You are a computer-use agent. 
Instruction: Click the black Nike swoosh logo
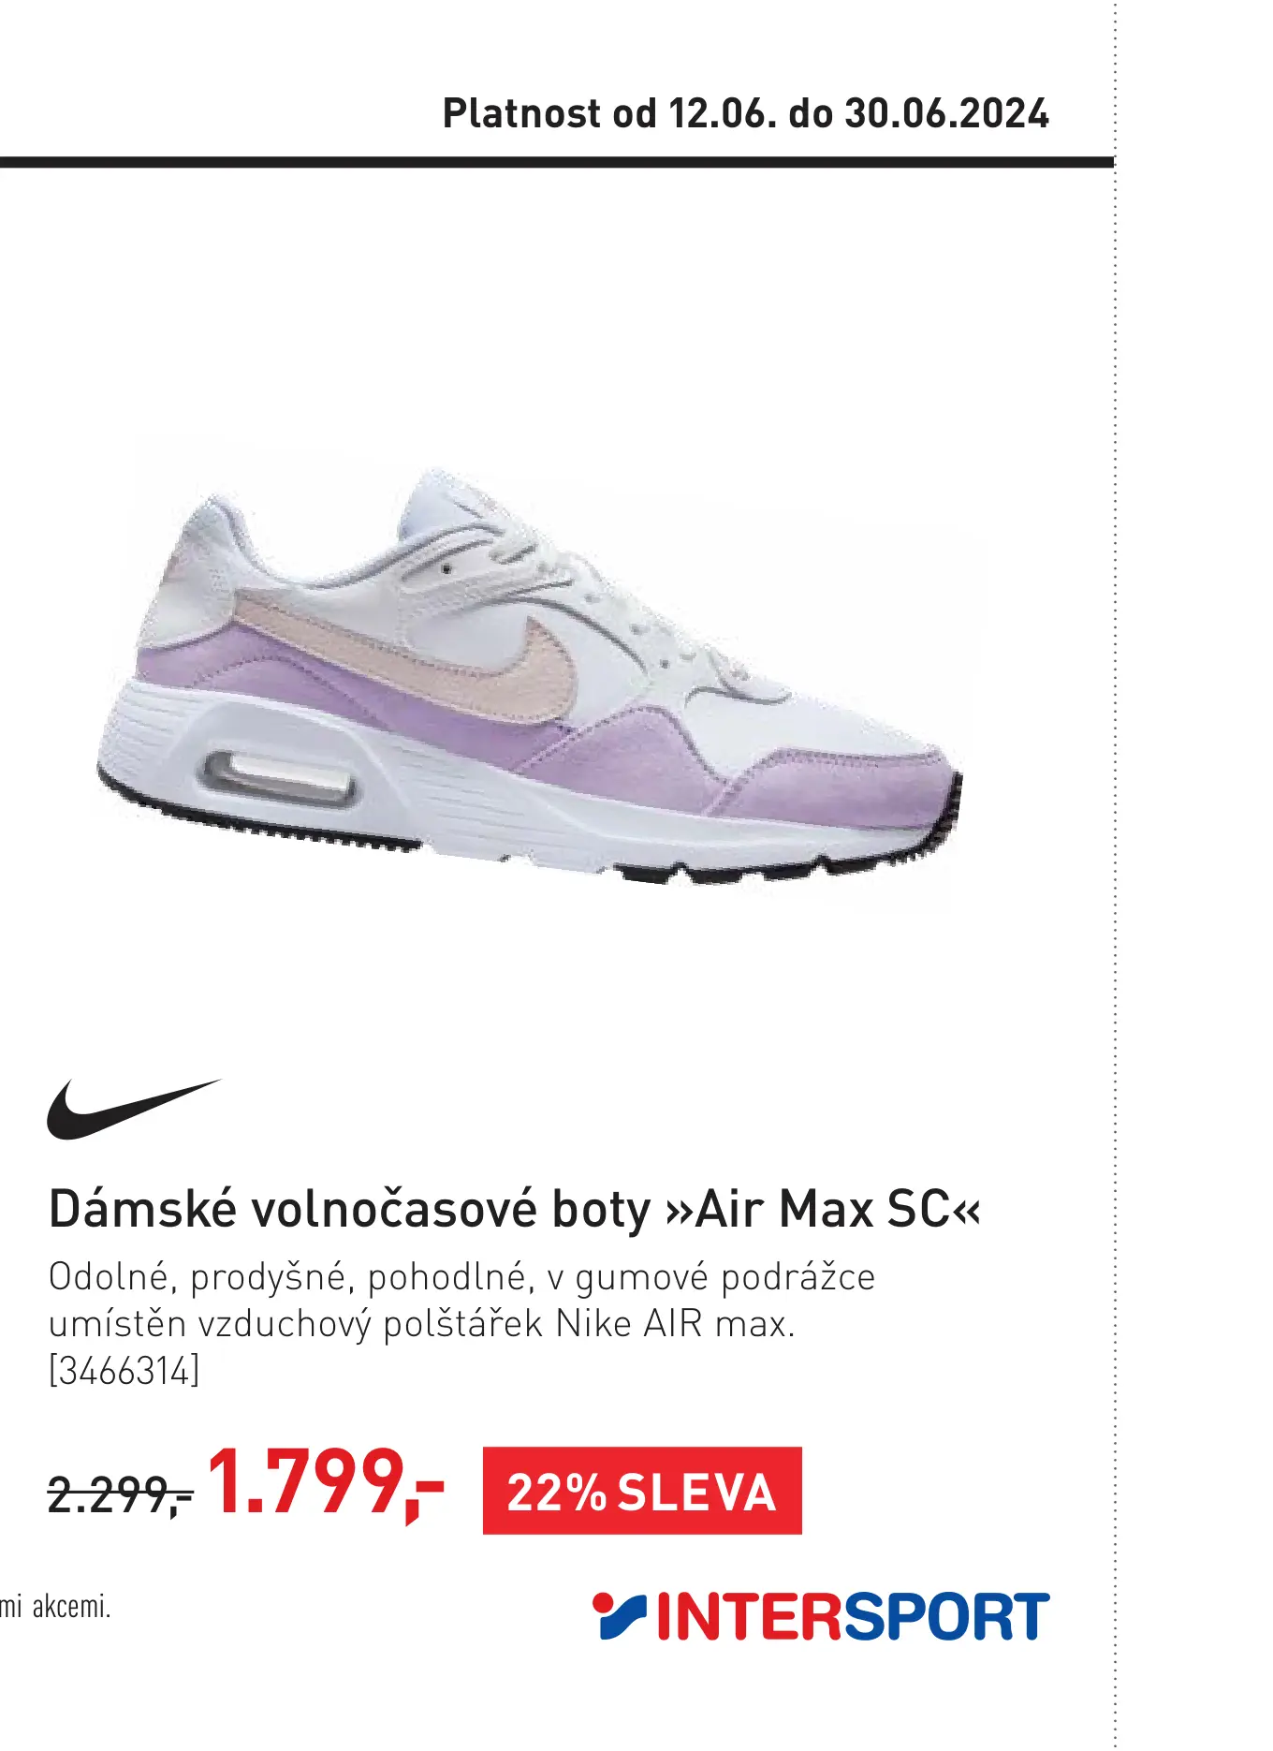click(x=133, y=1109)
